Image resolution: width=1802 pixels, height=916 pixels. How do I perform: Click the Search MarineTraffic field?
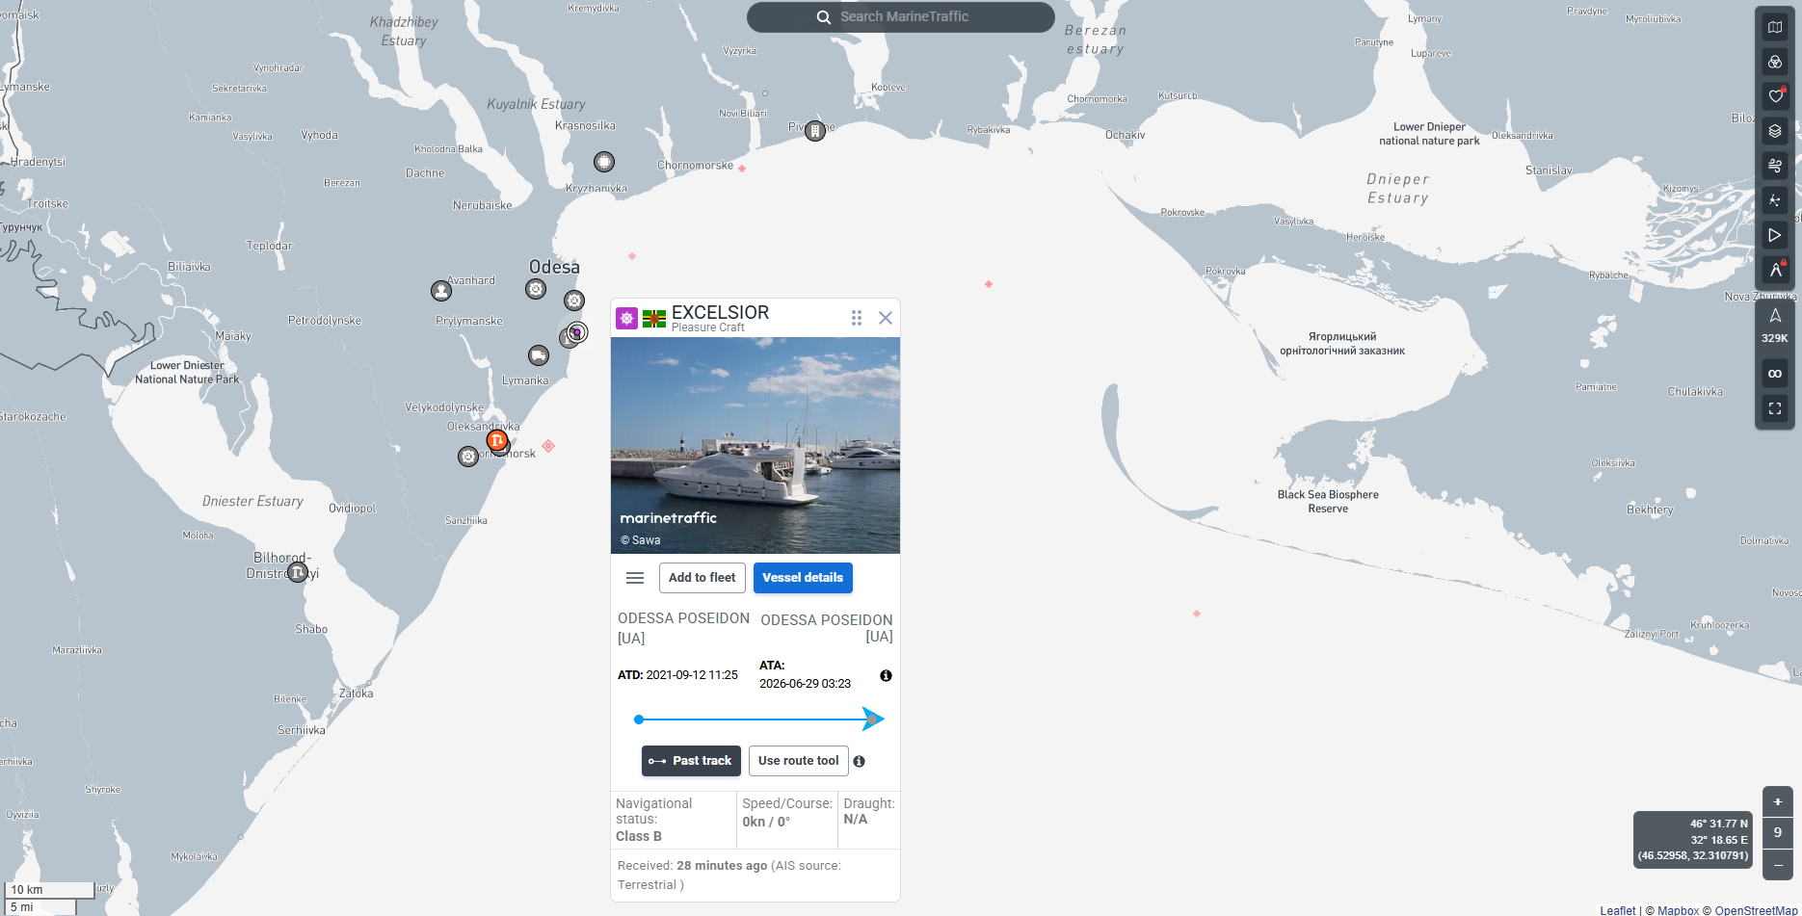click(x=901, y=16)
